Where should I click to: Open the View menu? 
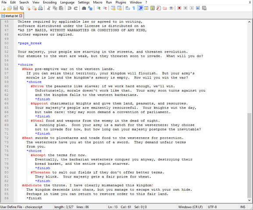pyautogui.click(x=36, y=2)
